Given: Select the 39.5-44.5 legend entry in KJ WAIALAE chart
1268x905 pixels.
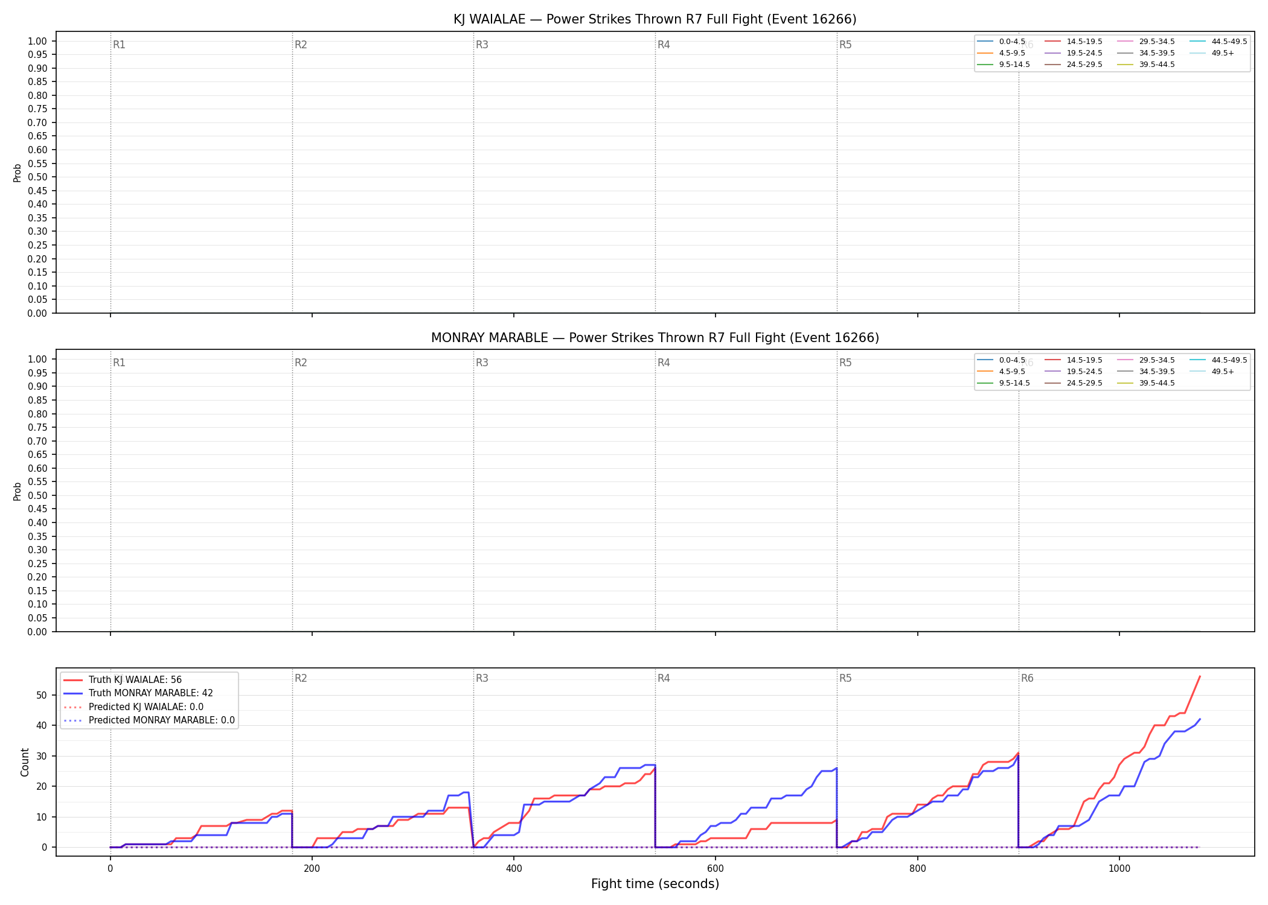Looking at the screenshot, I should click(x=1146, y=65).
